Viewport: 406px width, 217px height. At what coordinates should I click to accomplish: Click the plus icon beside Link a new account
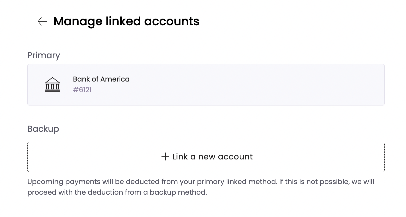click(x=165, y=157)
